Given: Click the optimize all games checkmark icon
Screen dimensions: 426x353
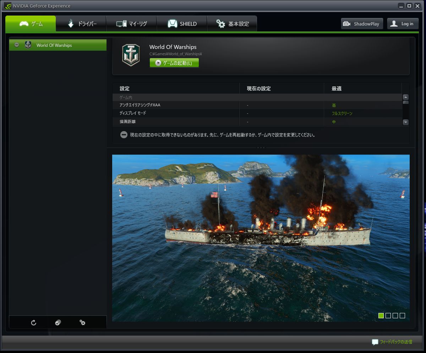Looking at the screenshot, I should [x=58, y=323].
